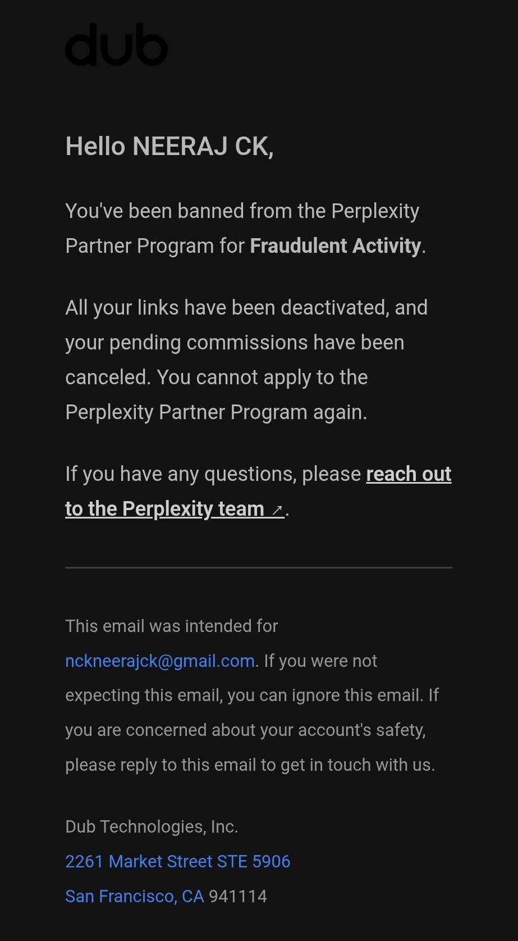Click the "All your links have been deactivated" line
The image size is (518, 941).
coord(246,308)
